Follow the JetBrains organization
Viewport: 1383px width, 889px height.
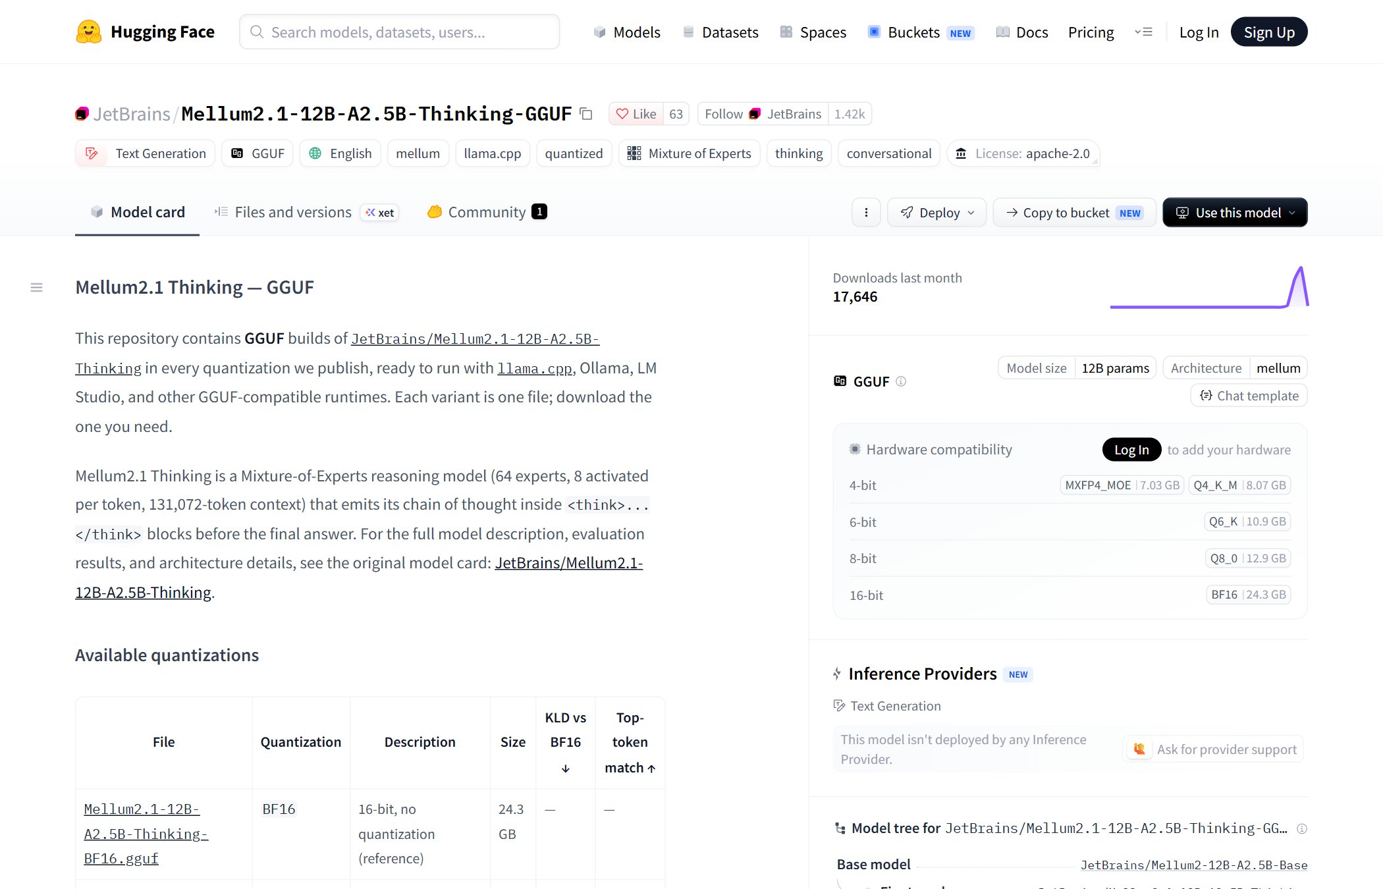(x=763, y=114)
